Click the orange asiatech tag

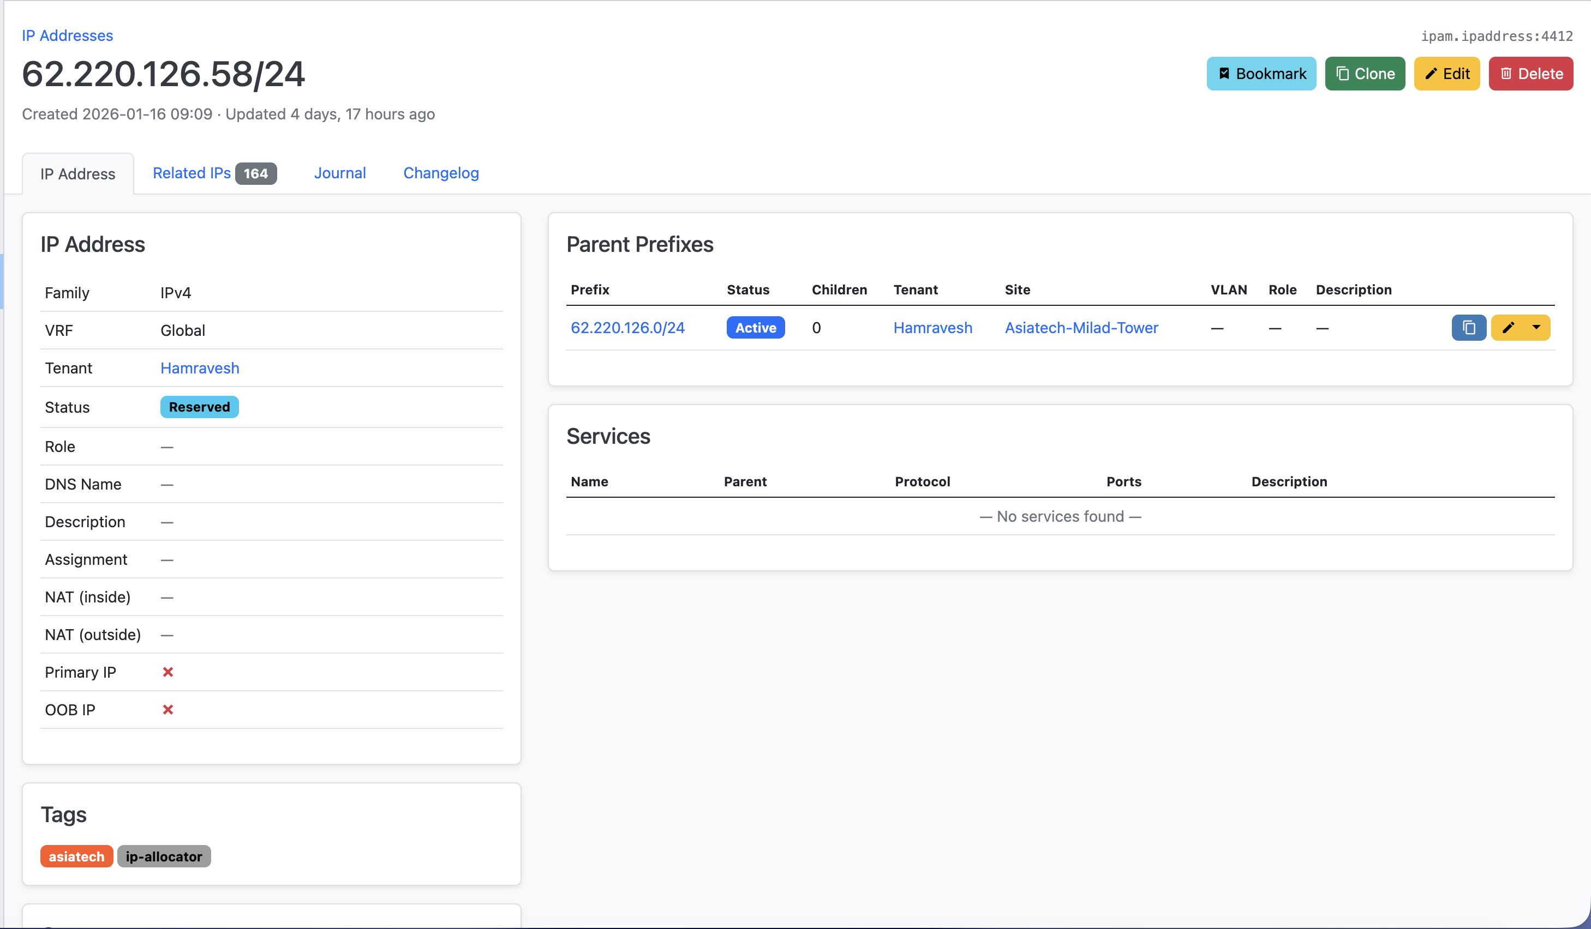click(76, 856)
